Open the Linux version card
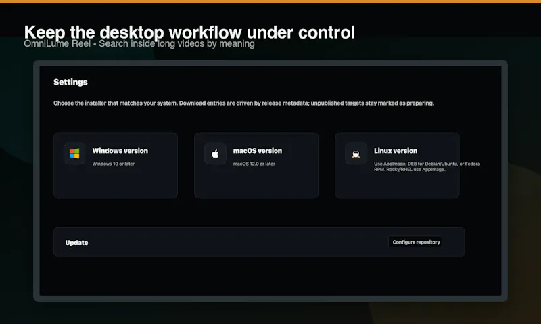 [x=397, y=165]
